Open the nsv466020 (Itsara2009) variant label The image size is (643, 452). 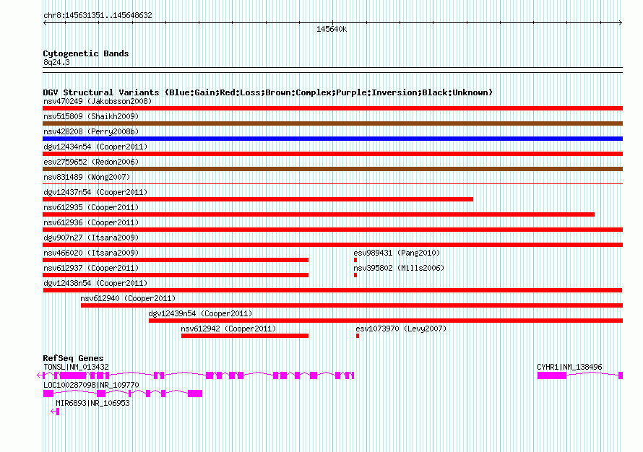(x=91, y=253)
